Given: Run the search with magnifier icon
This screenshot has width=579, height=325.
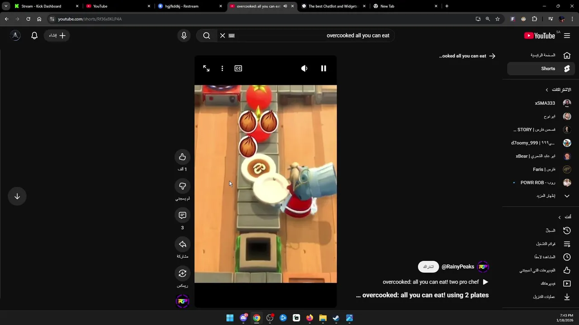Looking at the screenshot, I should pos(207,36).
